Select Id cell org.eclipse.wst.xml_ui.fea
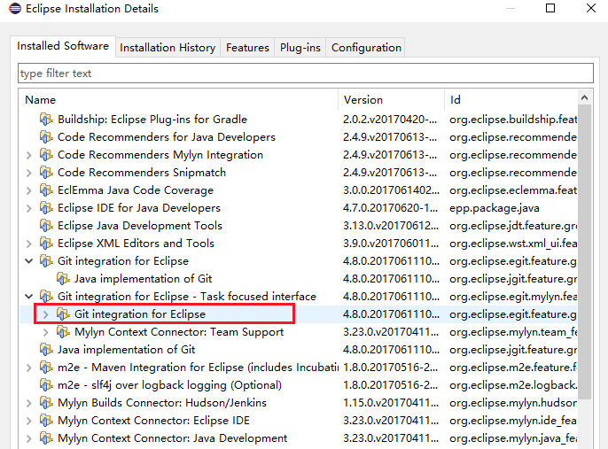Viewport: 608px width, 449px height. [513, 244]
